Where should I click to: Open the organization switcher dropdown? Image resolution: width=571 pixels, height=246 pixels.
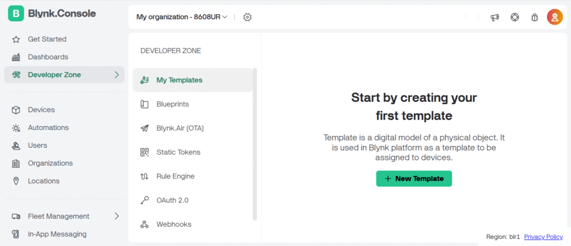tap(182, 17)
